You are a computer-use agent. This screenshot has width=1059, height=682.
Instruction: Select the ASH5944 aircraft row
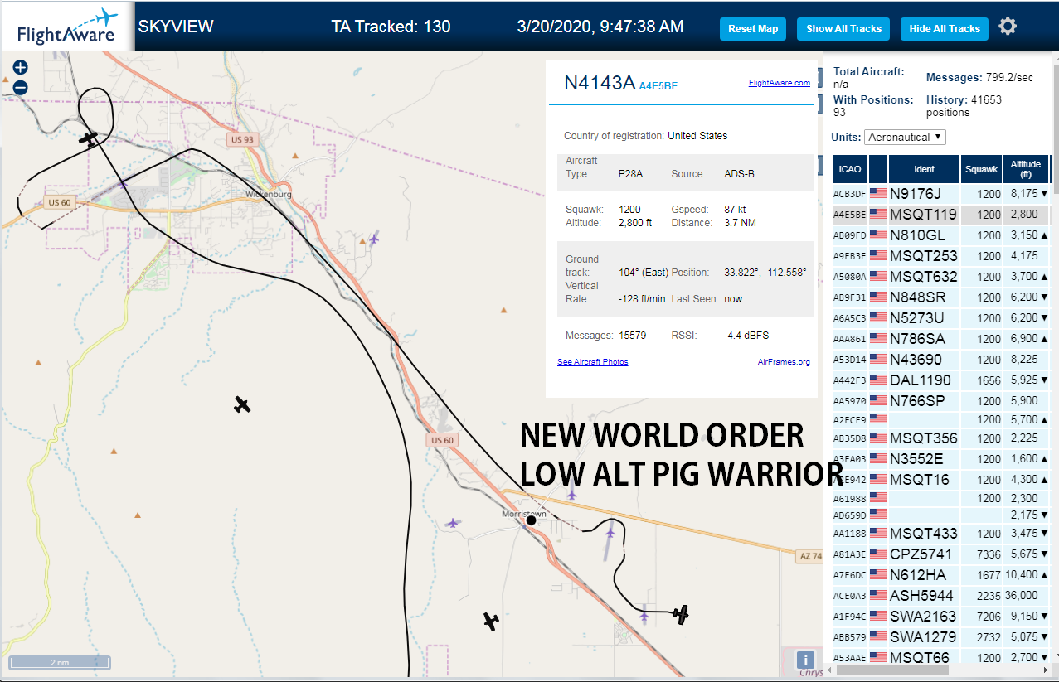click(941, 595)
